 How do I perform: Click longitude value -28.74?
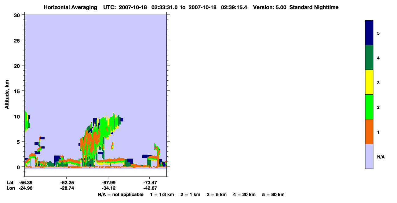67,188
